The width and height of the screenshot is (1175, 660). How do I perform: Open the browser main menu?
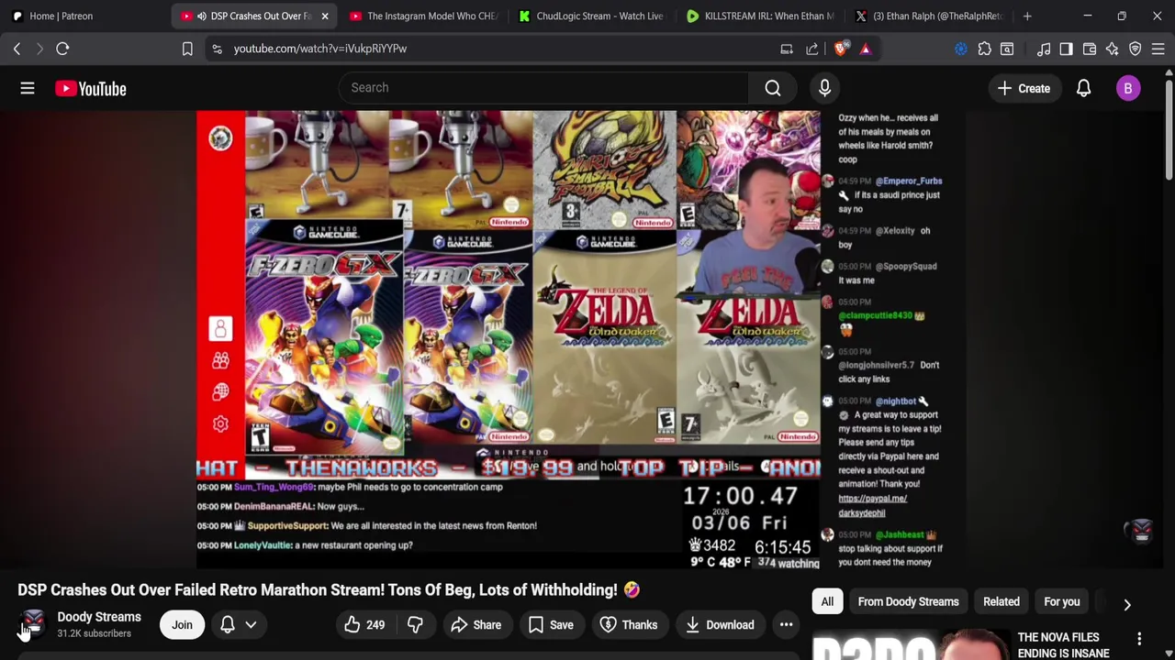click(1158, 49)
